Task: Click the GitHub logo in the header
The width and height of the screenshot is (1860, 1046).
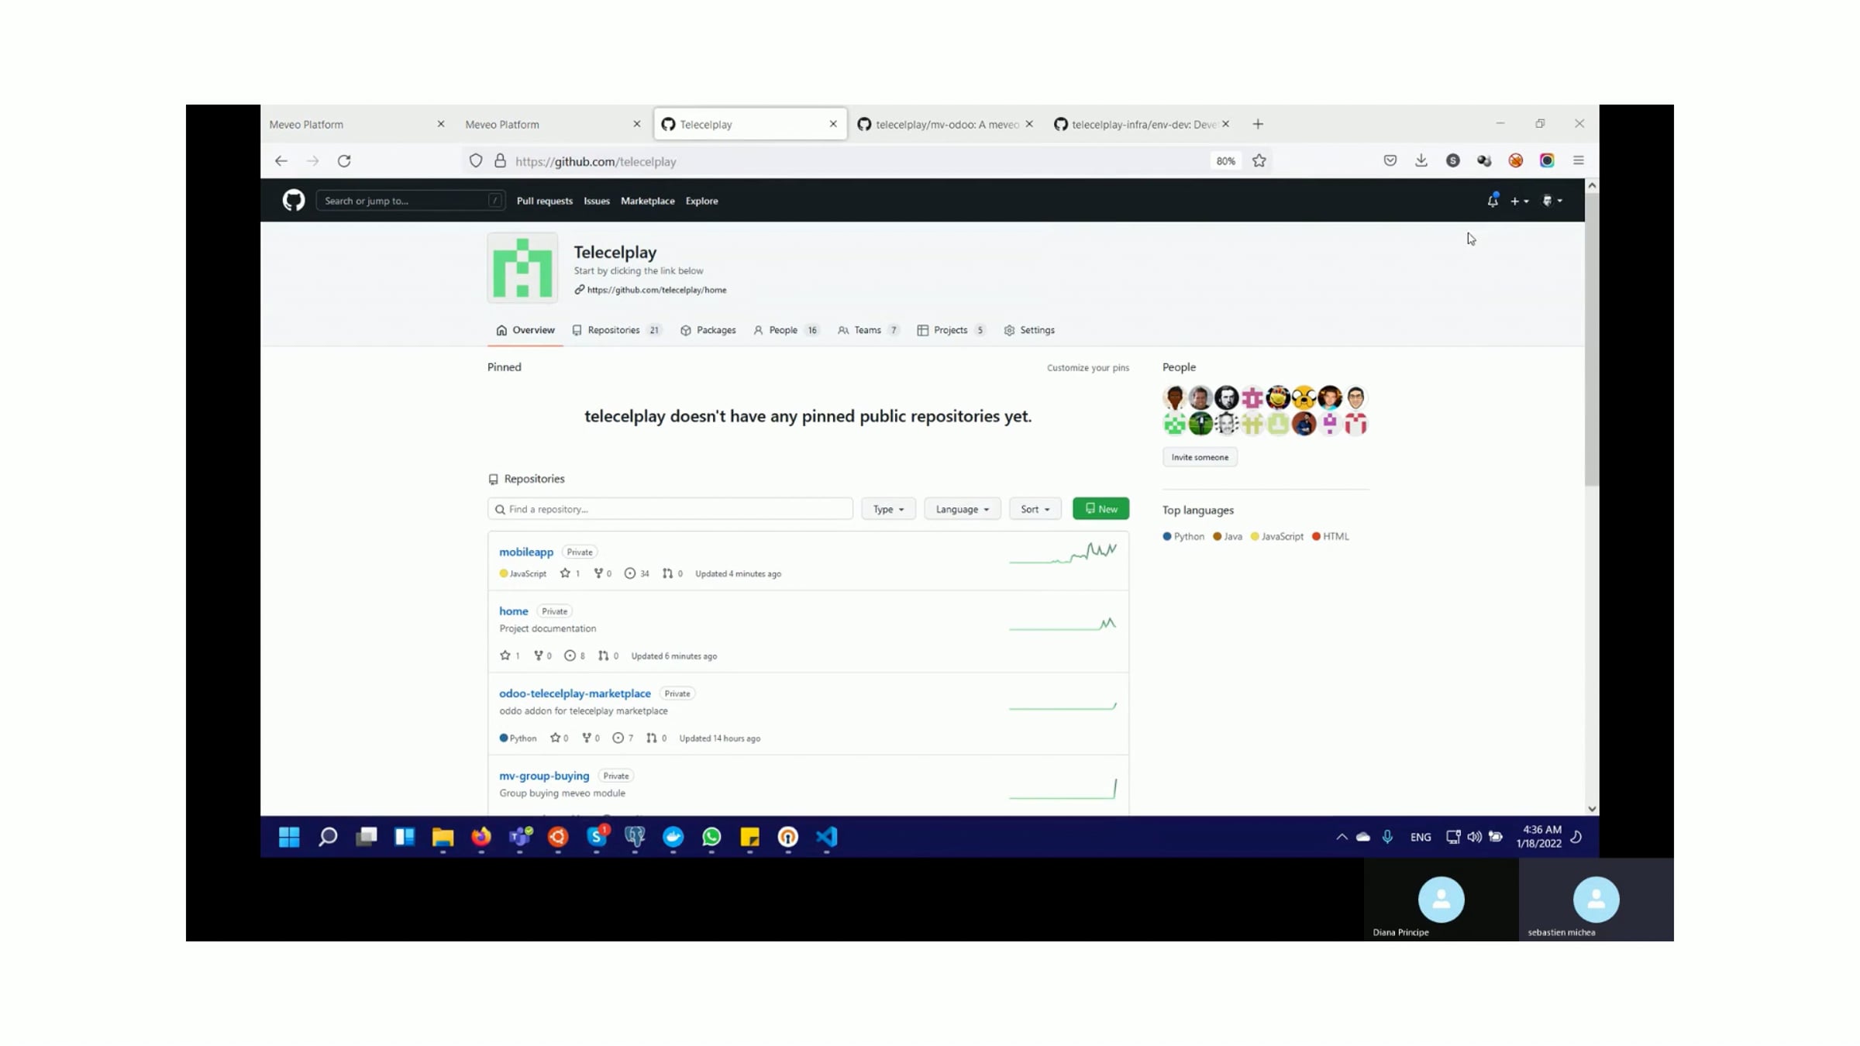Action: tap(294, 201)
